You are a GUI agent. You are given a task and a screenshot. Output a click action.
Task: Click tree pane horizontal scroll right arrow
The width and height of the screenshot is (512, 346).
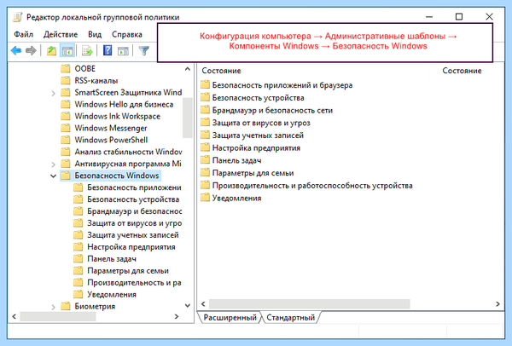pos(177,316)
